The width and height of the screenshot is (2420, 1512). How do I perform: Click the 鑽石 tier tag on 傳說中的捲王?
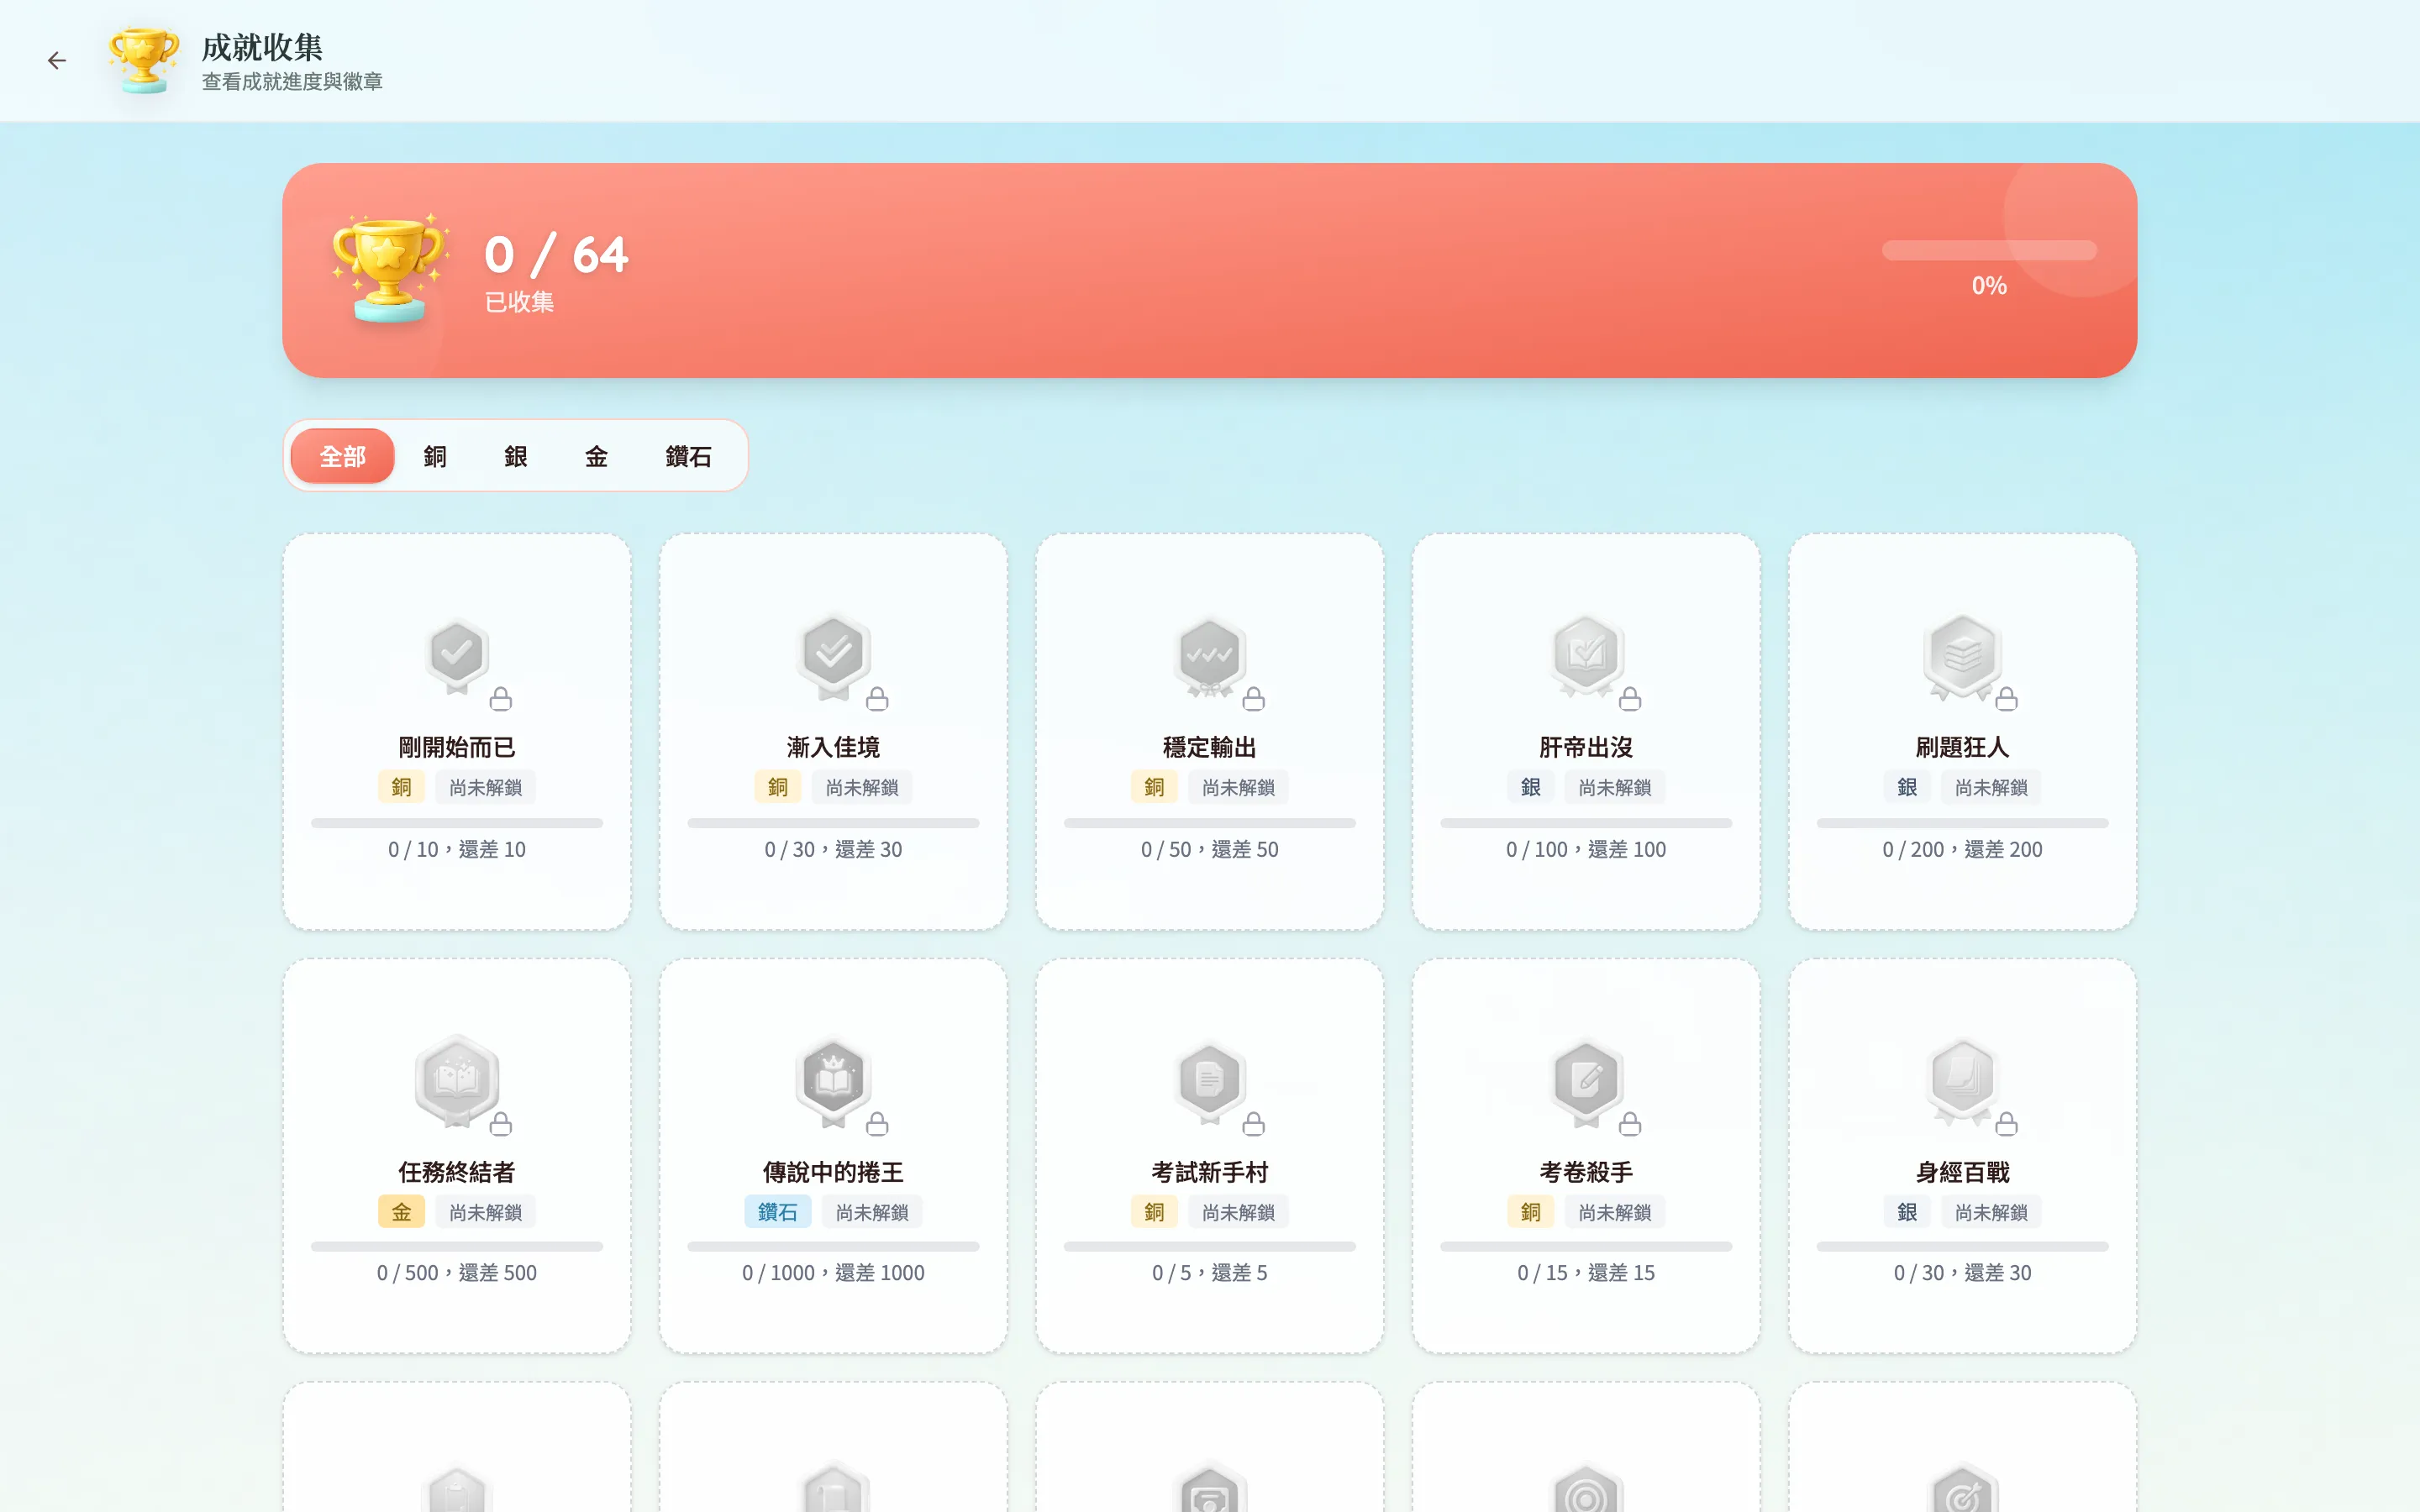777,1212
